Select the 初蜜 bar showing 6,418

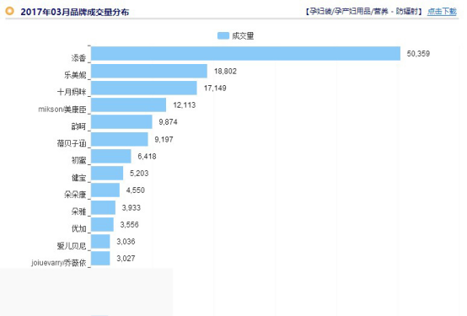[111, 157]
